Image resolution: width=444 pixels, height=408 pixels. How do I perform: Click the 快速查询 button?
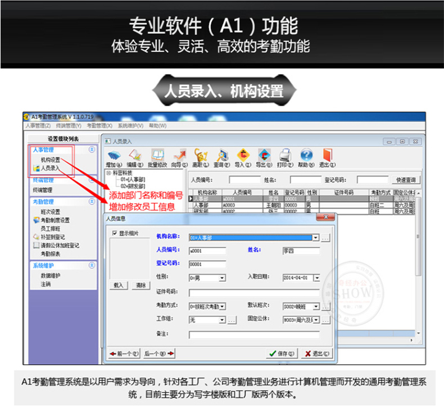[x=406, y=180]
